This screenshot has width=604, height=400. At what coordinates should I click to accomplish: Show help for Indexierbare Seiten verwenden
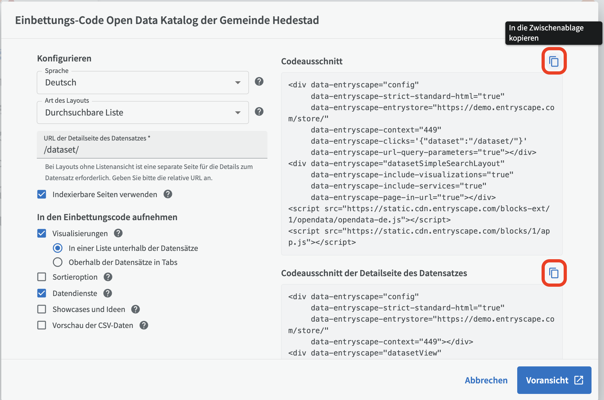coord(168,194)
